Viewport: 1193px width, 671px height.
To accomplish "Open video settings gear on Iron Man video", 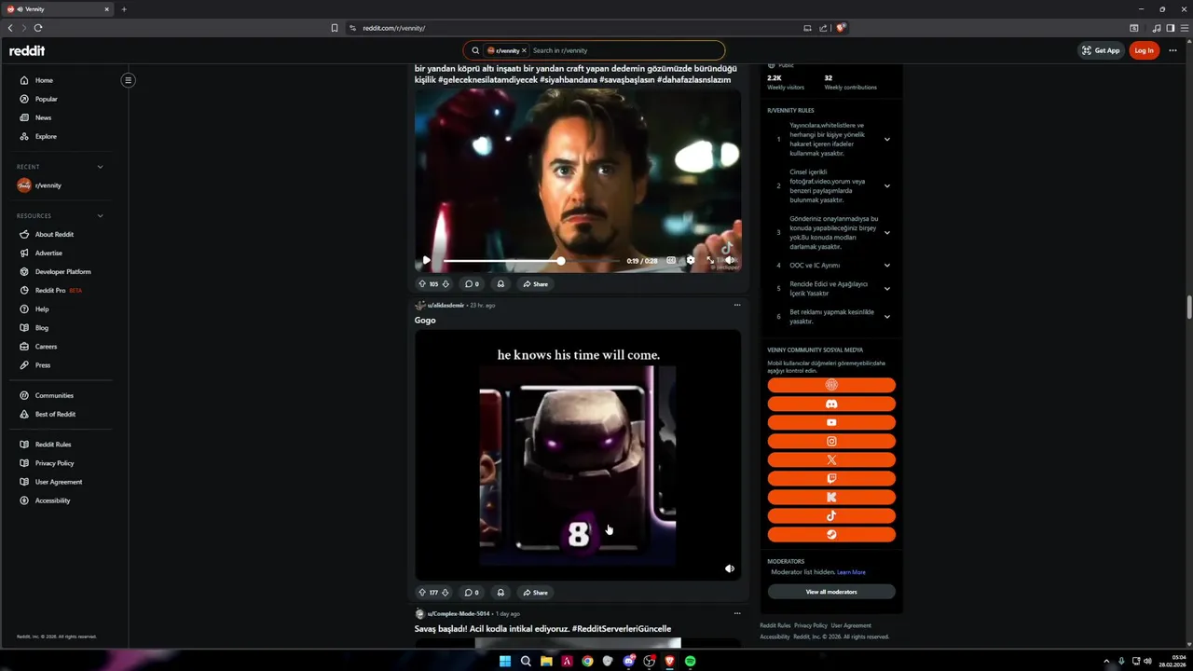I will click(x=690, y=261).
